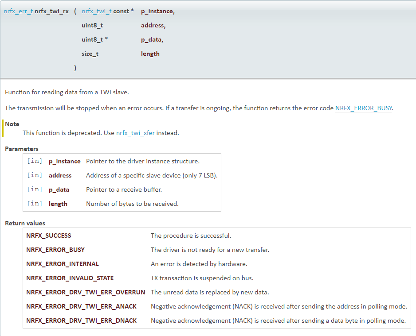Click the Return values heading

click(25, 223)
